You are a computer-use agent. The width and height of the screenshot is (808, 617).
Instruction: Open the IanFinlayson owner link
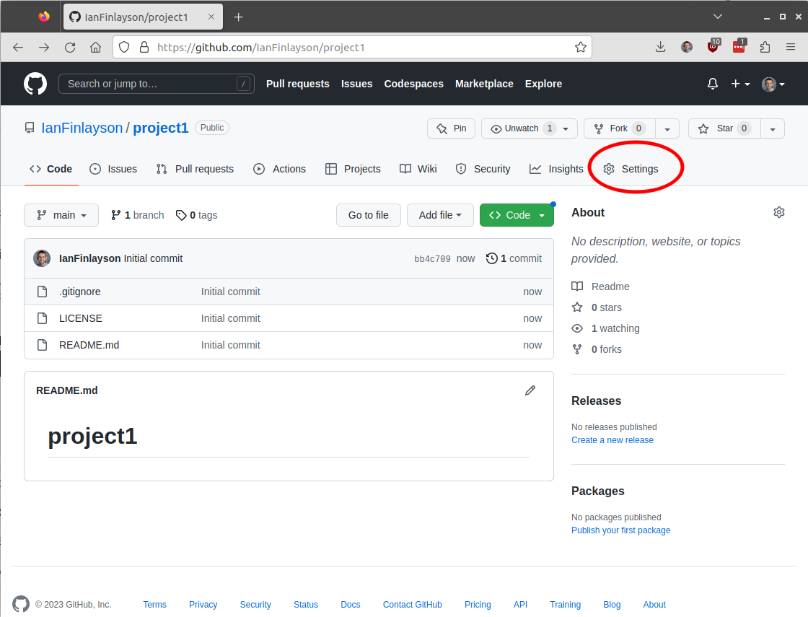(x=82, y=128)
